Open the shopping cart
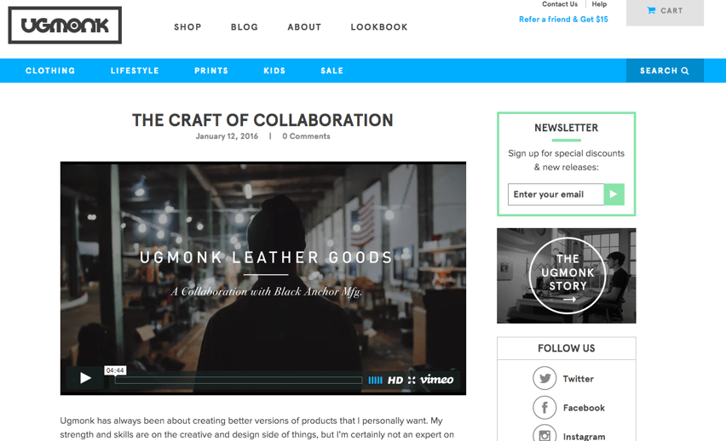Image resolution: width=726 pixels, height=441 pixels. (665, 11)
